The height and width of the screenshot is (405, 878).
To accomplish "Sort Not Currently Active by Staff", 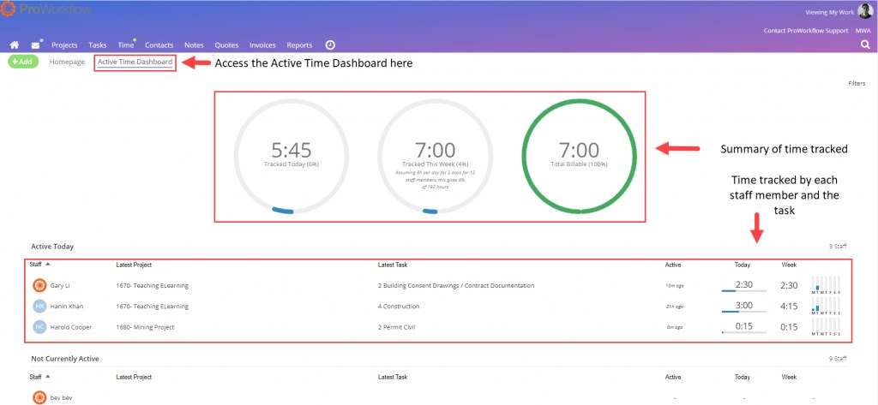I will click(x=39, y=377).
